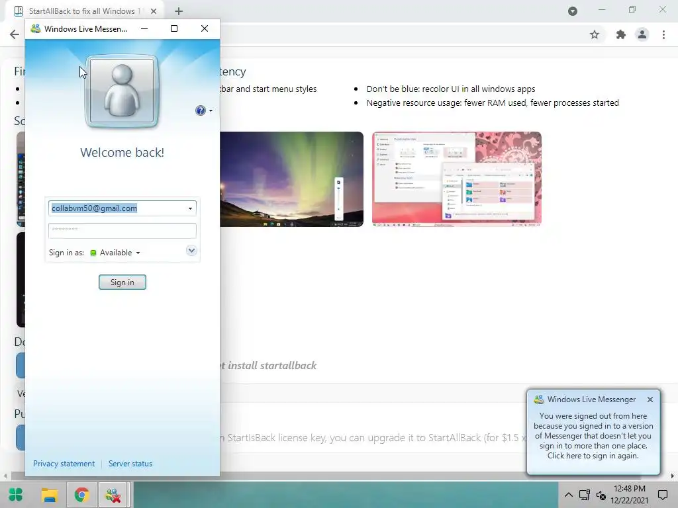
Task: Click Windows Live Messenger taskbar icon
Action: (x=113, y=495)
